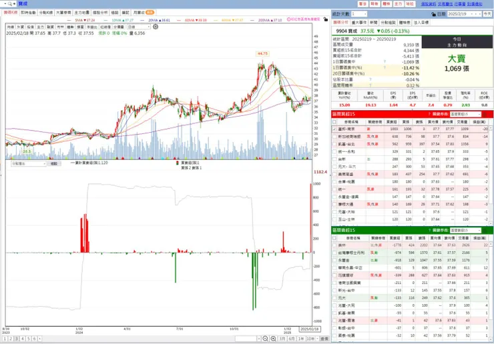Switch to the 分點K線 tab
494x344 pixels.
[x=46, y=12]
